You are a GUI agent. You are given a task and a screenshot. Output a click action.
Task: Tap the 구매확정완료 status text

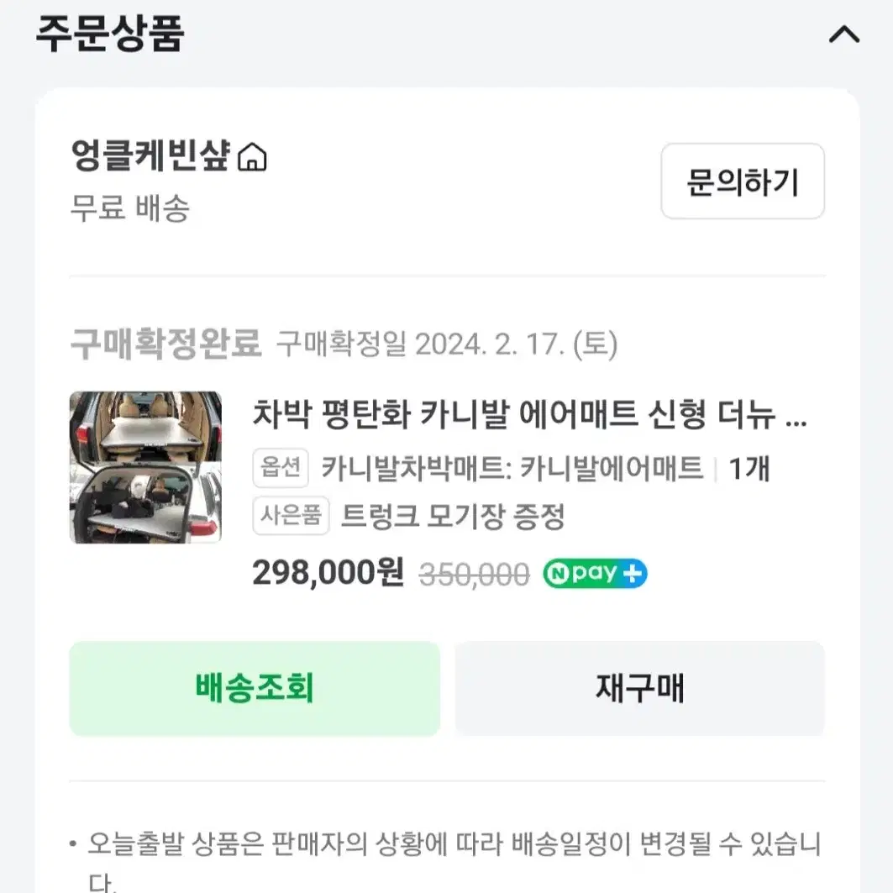[165, 344]
